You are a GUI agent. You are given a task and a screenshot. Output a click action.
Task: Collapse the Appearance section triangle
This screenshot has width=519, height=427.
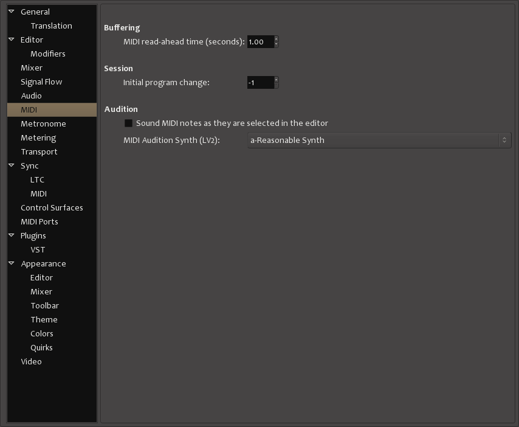[x=12, y=263]
